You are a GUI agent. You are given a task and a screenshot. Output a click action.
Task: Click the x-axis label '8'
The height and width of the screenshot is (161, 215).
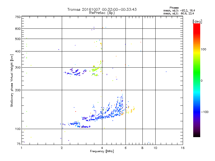142,148
